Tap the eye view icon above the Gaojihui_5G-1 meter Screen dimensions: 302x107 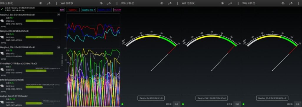click(223, 3)
